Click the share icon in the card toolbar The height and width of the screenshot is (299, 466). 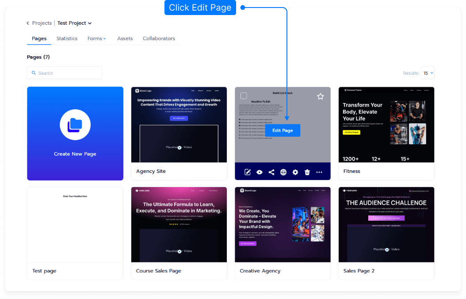pyautogui.click(x=271, y=172)
